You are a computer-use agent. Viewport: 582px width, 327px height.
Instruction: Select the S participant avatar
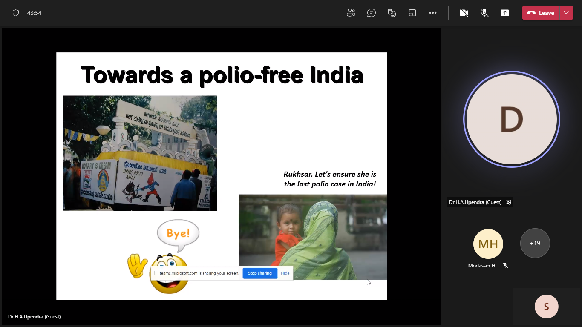click(546, 307)
